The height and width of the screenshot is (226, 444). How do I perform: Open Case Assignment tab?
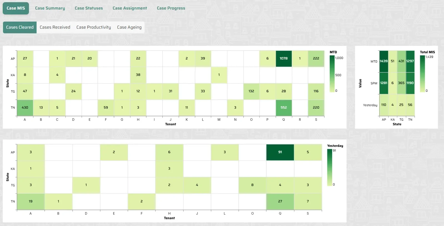tap(130, 8)
